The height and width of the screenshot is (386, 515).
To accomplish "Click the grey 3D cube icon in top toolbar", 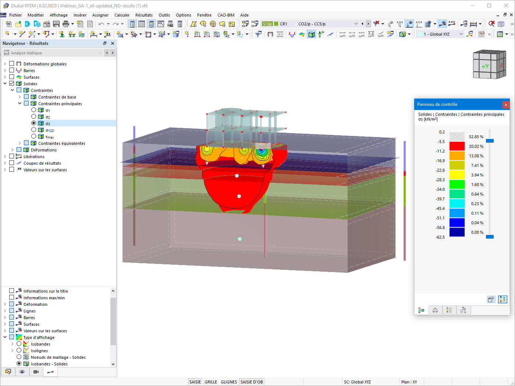I will click(501, 24).
